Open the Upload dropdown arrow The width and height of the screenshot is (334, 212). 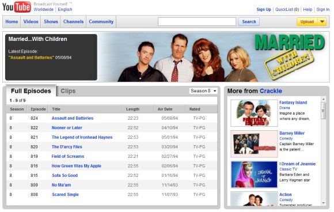click(x=322, y=21)
